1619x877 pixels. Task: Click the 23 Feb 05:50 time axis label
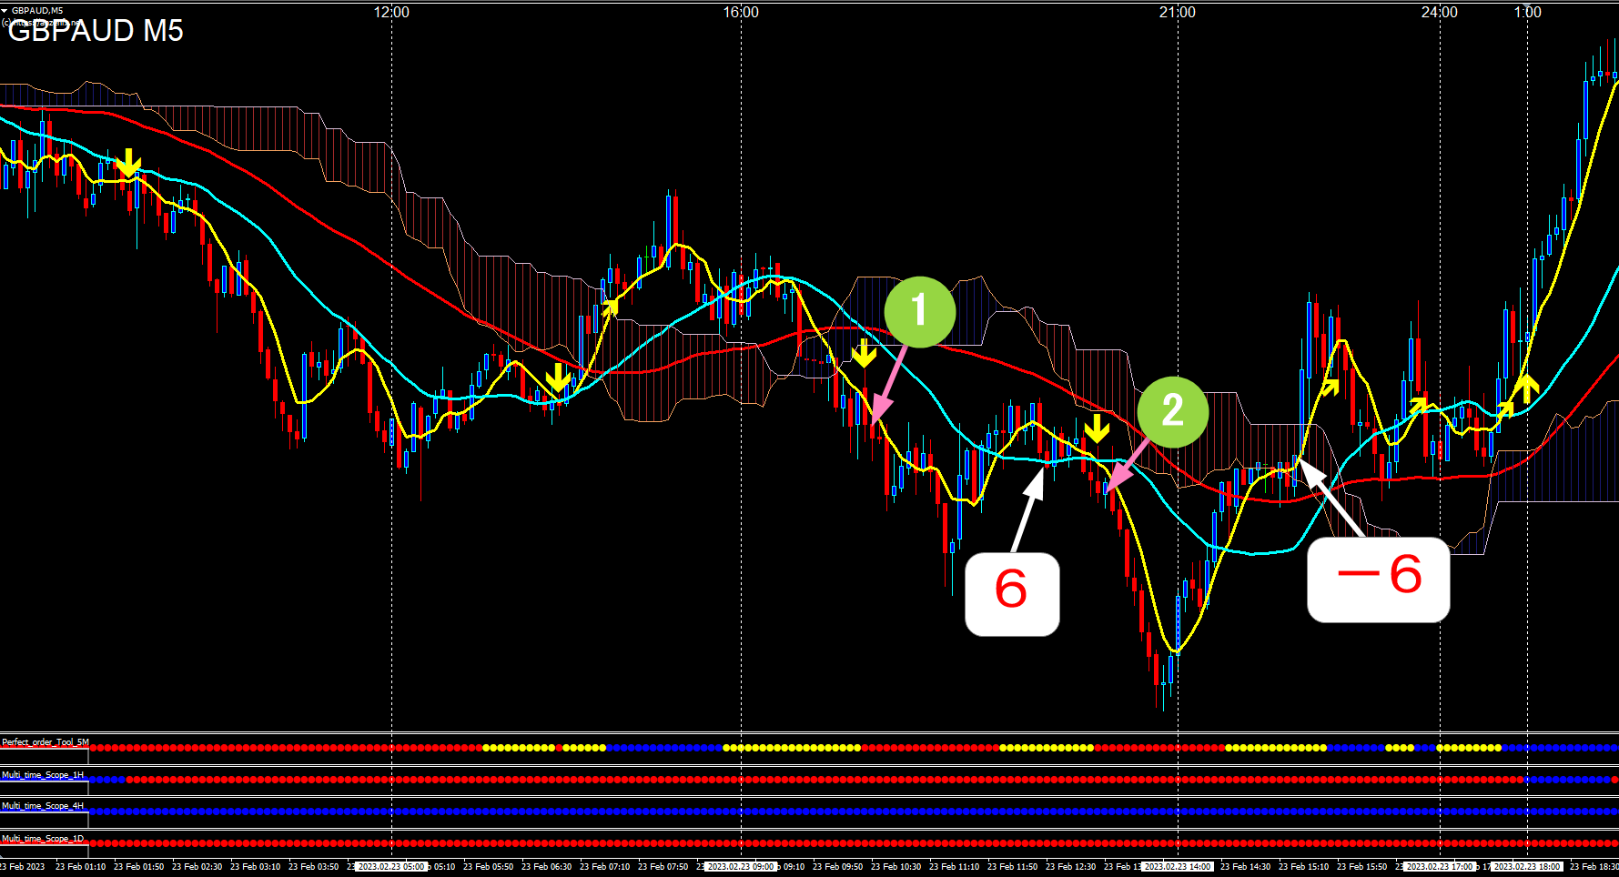pos(489,867)
